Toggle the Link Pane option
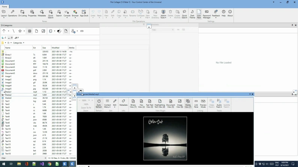The width and height of the screenshot is (298, 167). [x=196, y=103]
